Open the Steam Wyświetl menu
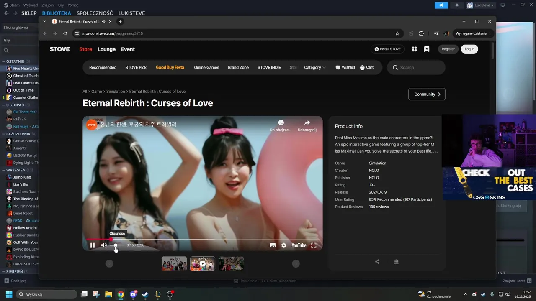 tap(30, 5)
